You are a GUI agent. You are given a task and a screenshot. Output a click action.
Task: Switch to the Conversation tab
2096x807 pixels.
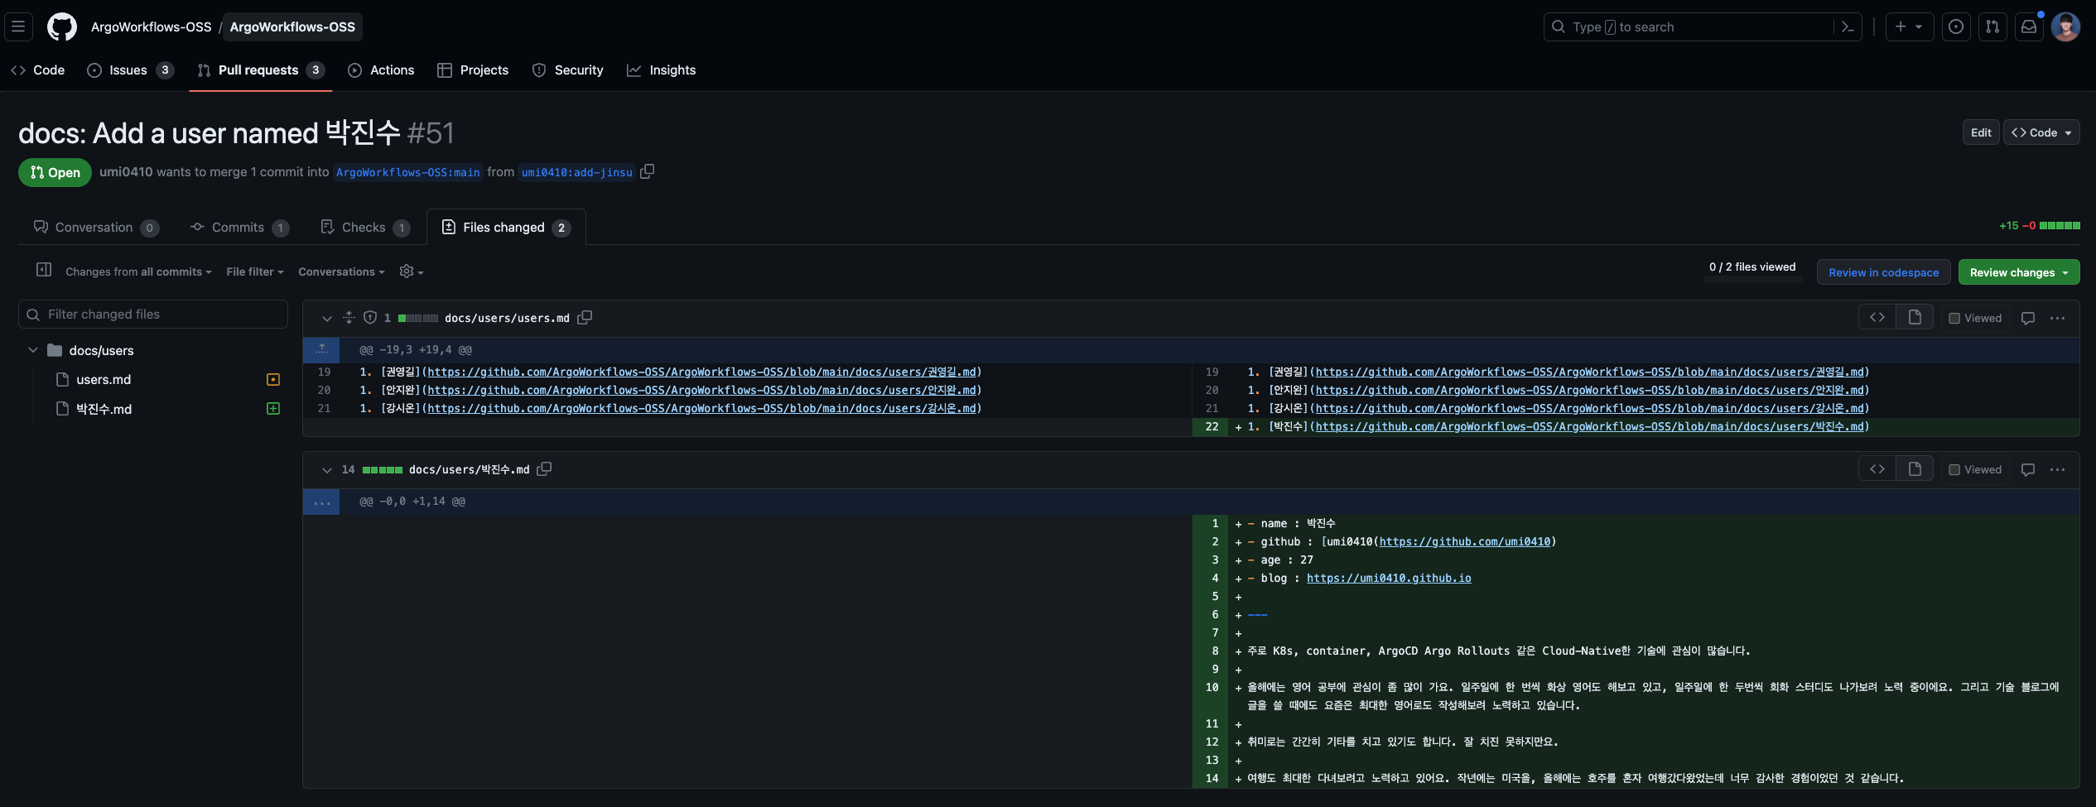pos(96,227)
